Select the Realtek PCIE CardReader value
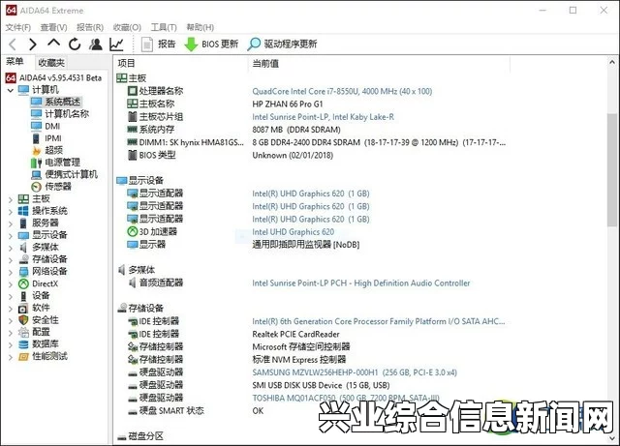The width and height of the screenshot is (620, 446). pyautogui.click(x=295, y=334)
